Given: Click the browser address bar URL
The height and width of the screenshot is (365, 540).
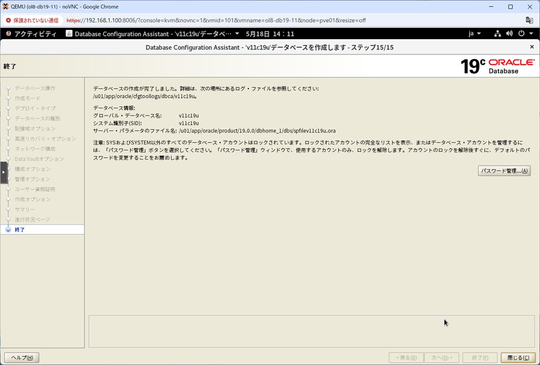Looking at the screenshot, I should (216, 20).
